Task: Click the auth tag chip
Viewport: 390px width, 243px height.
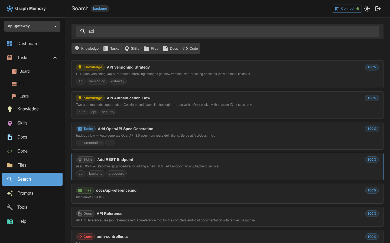Action: tap(82, 112)
